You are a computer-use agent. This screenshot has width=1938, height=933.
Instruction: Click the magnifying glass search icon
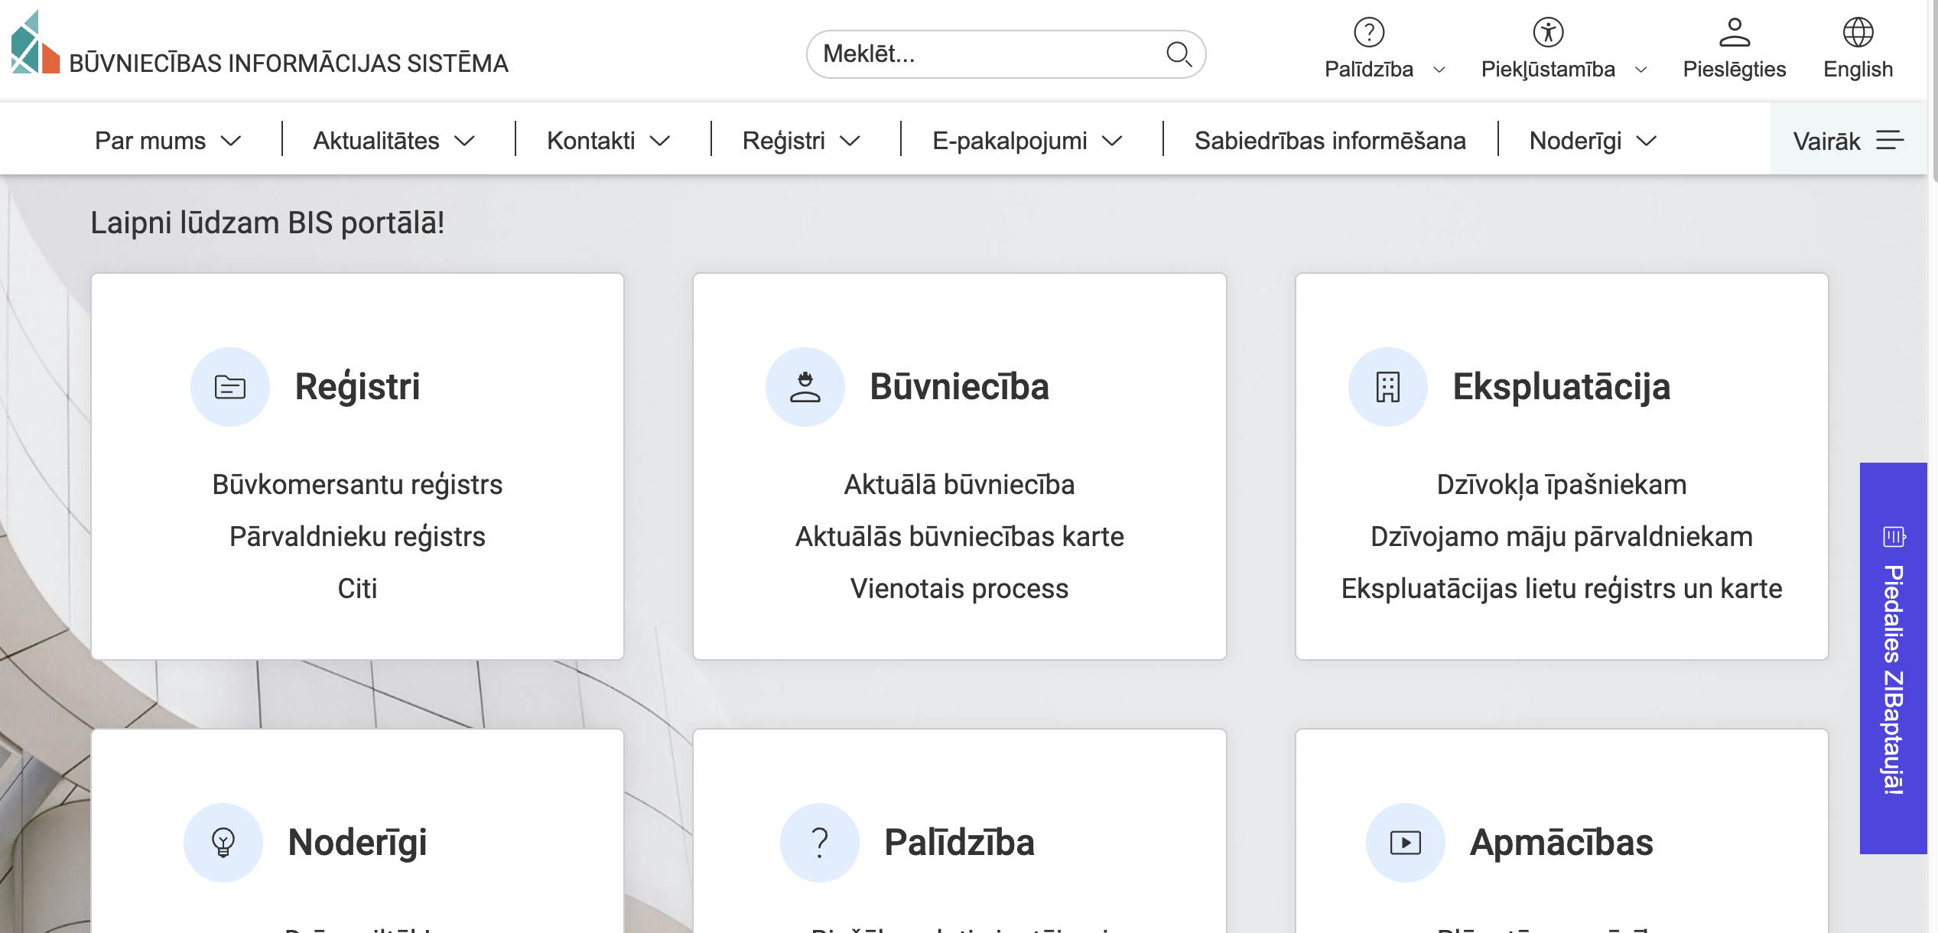[x=1179, y=54]
